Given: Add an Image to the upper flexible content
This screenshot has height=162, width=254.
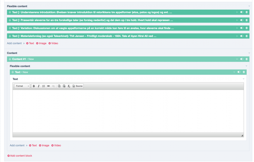Looking at the screenshot, I should [x=41, y=43].
